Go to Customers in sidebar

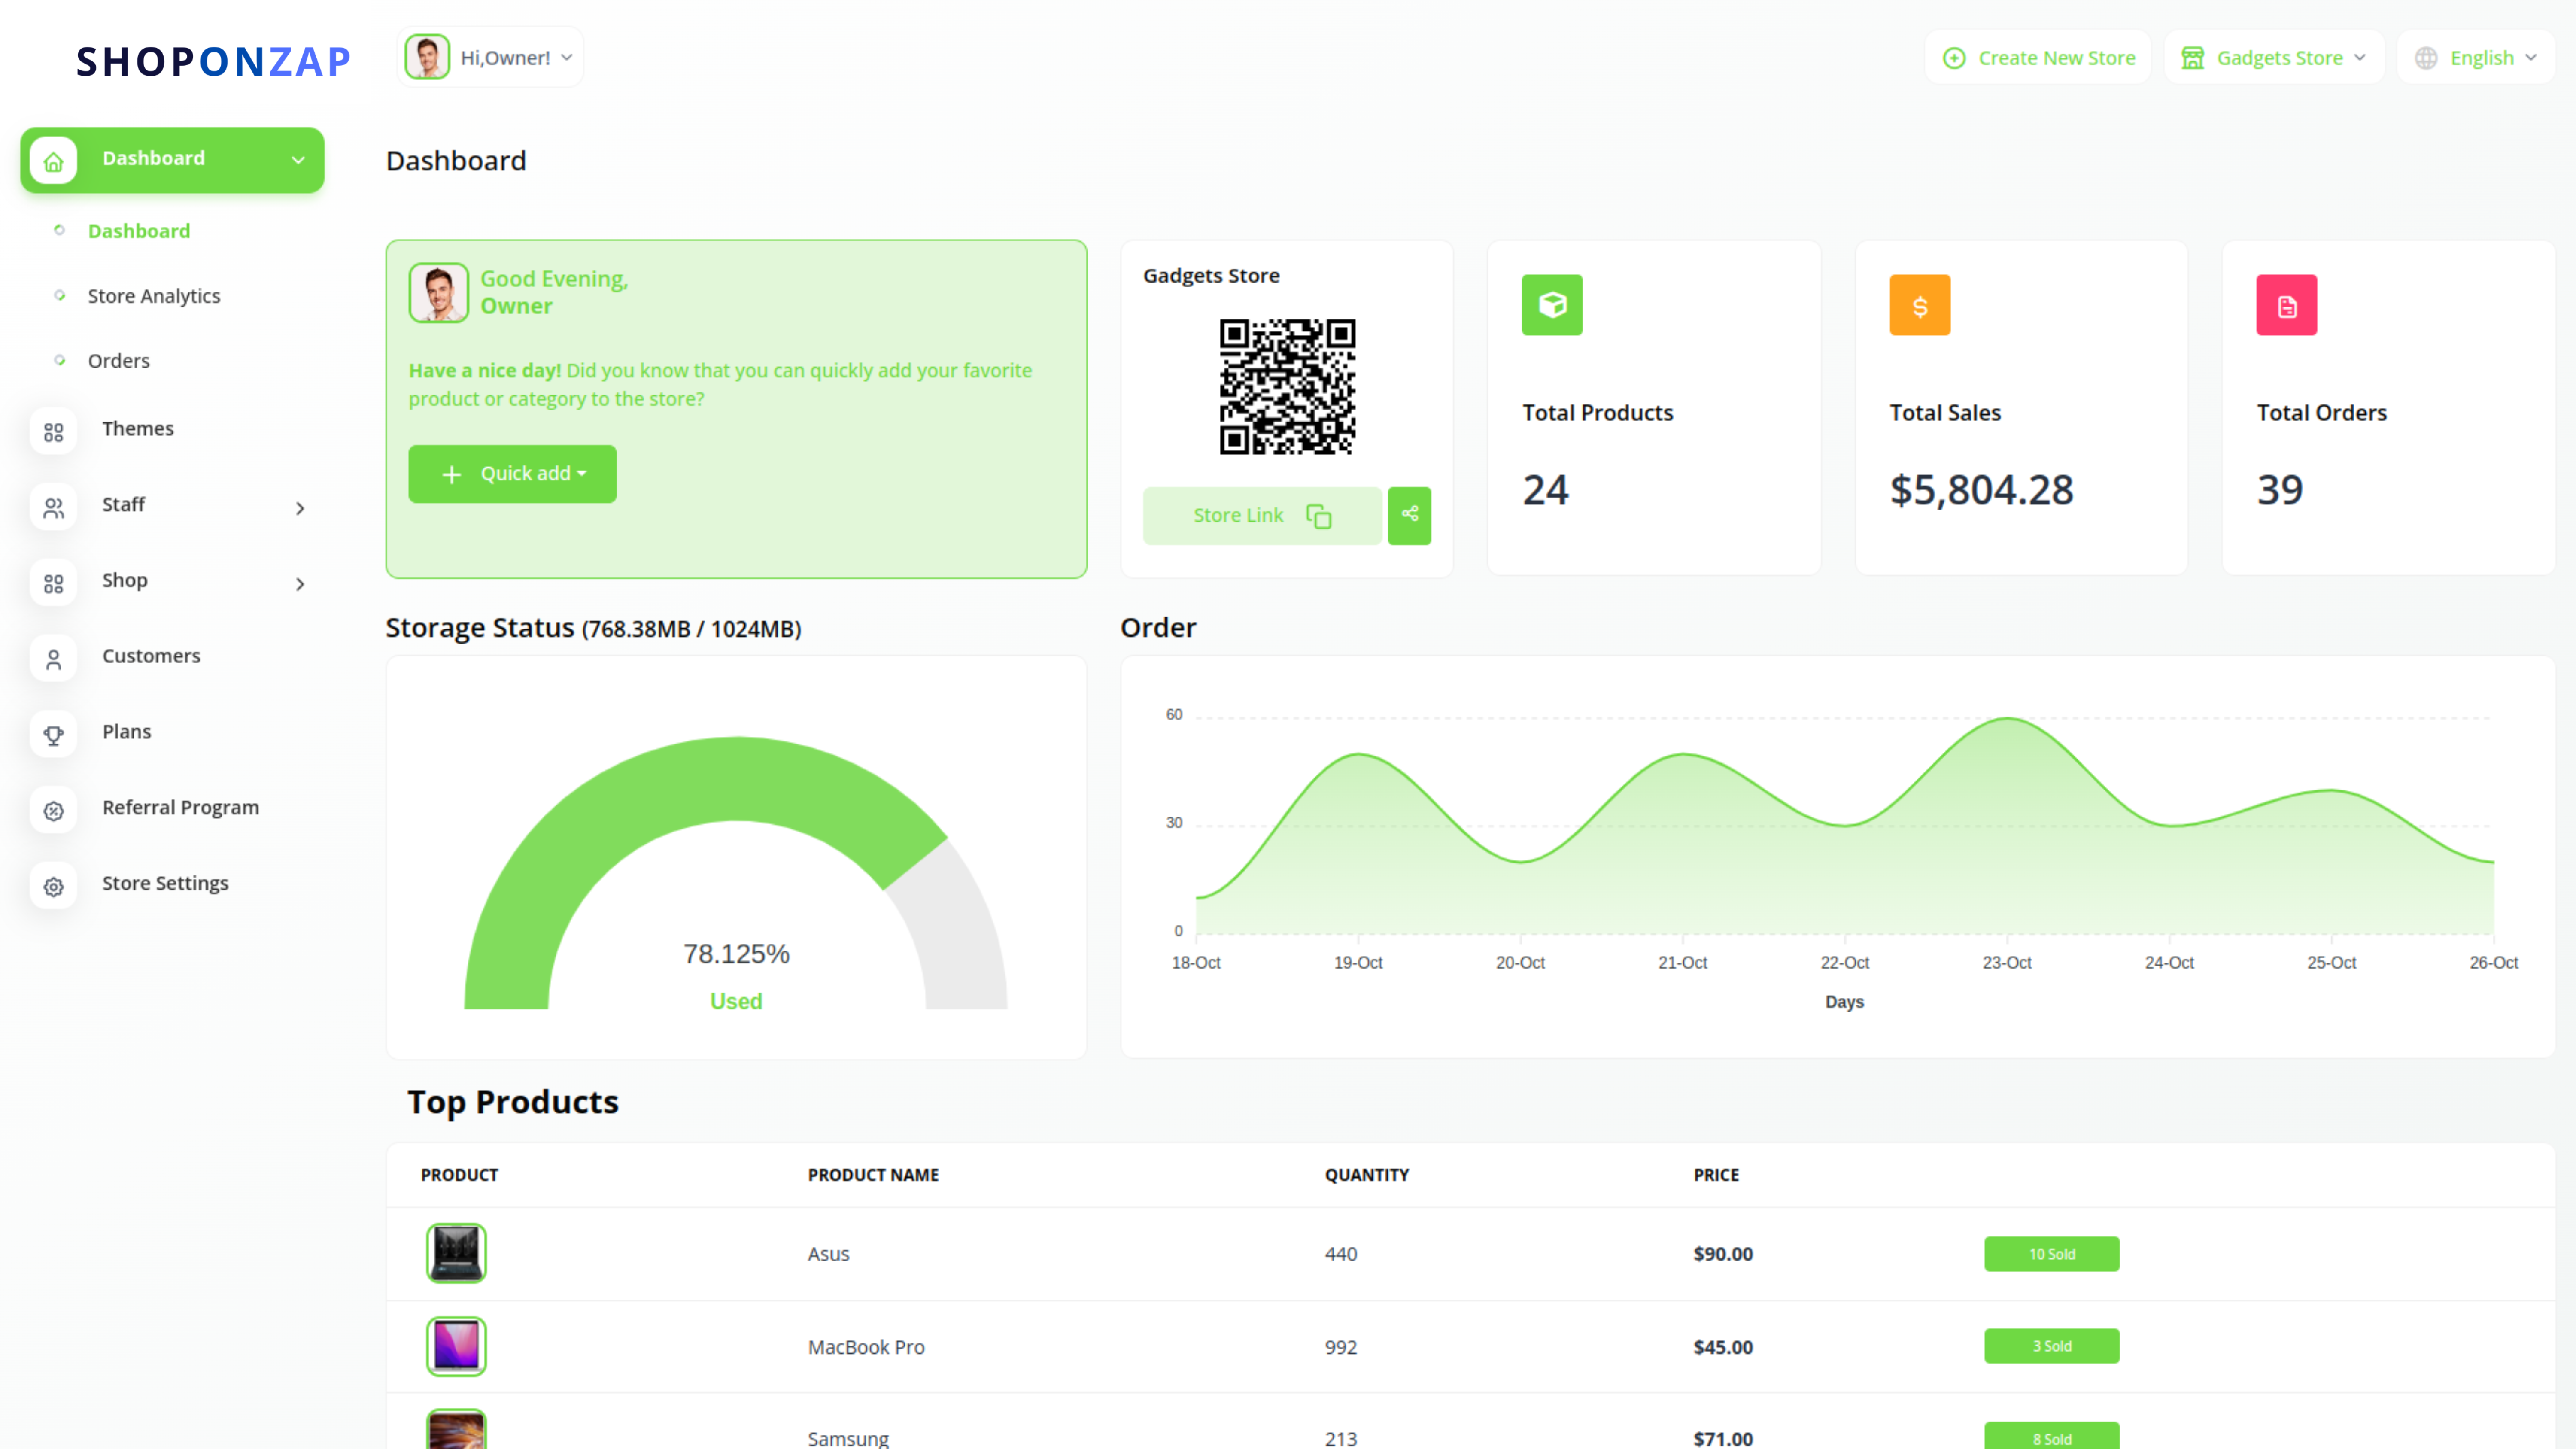151,656
